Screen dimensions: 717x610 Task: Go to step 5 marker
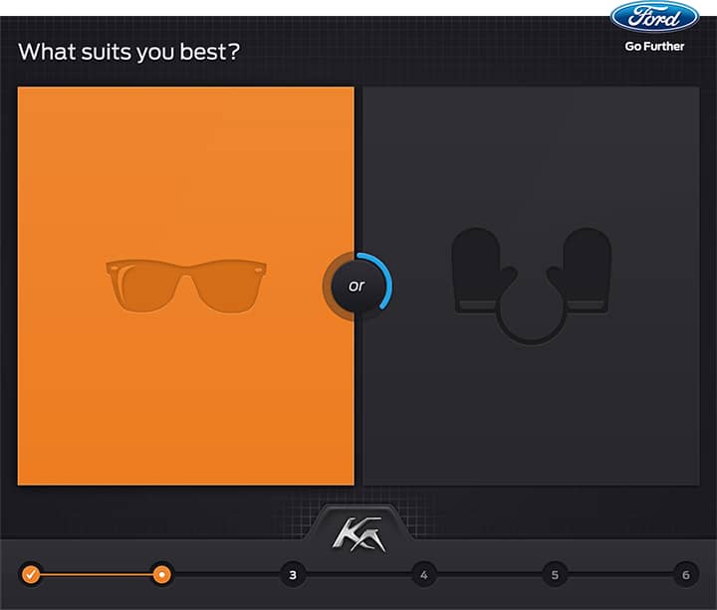point(554,574)
